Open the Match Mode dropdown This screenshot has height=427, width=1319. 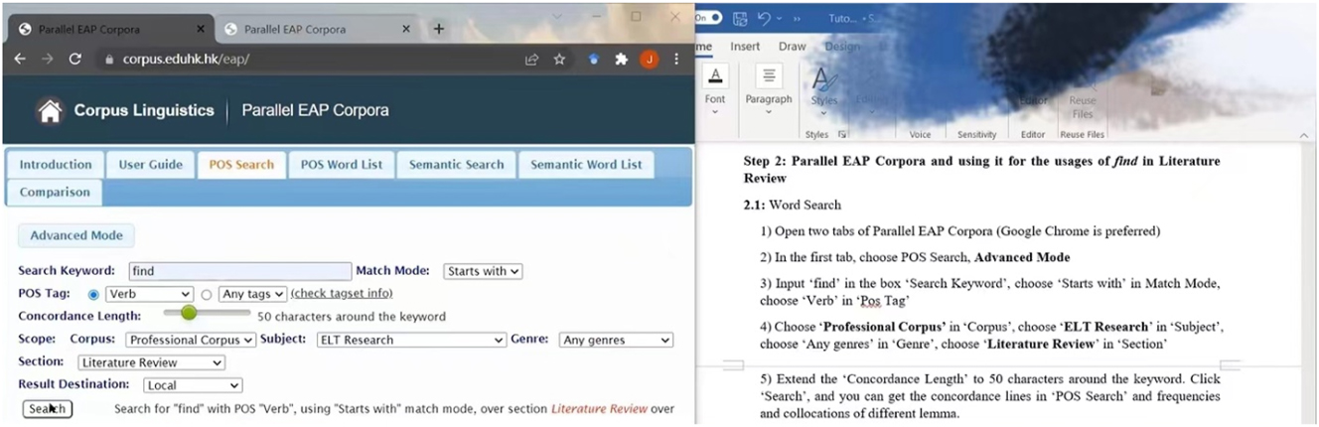[x=483, y=271]
